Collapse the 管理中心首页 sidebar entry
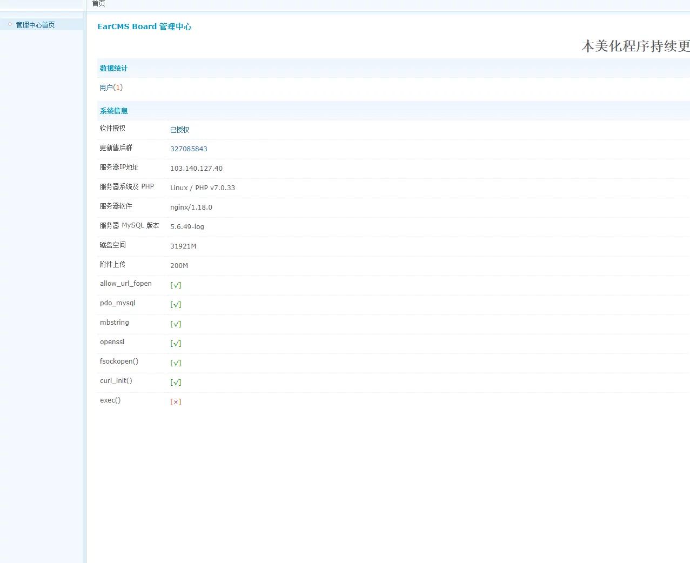The width and height of the screenshot is (690, 563). 35,24
